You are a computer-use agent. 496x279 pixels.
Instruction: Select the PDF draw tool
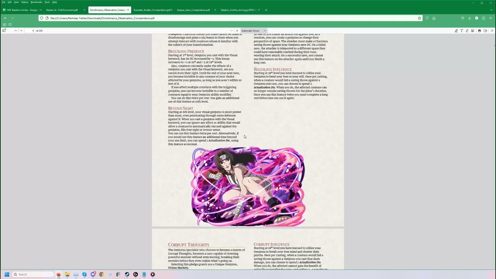[467, 31]
